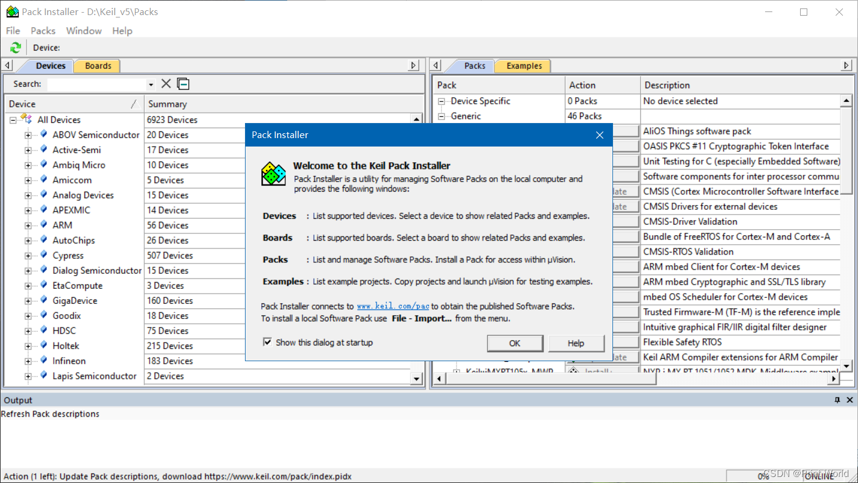
Task: Select the EtaCompute tree row
Action: coord(77,285)
